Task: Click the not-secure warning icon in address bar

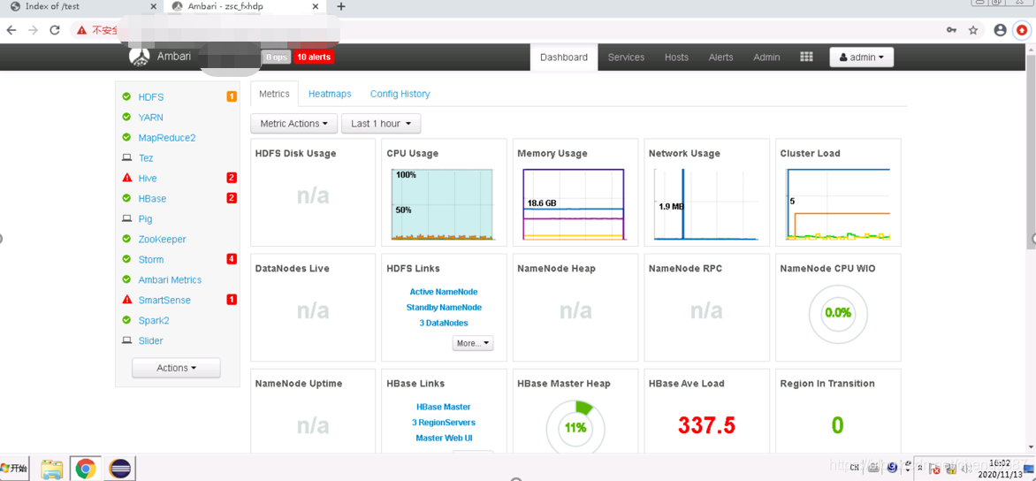Action: tap(81, 30)
